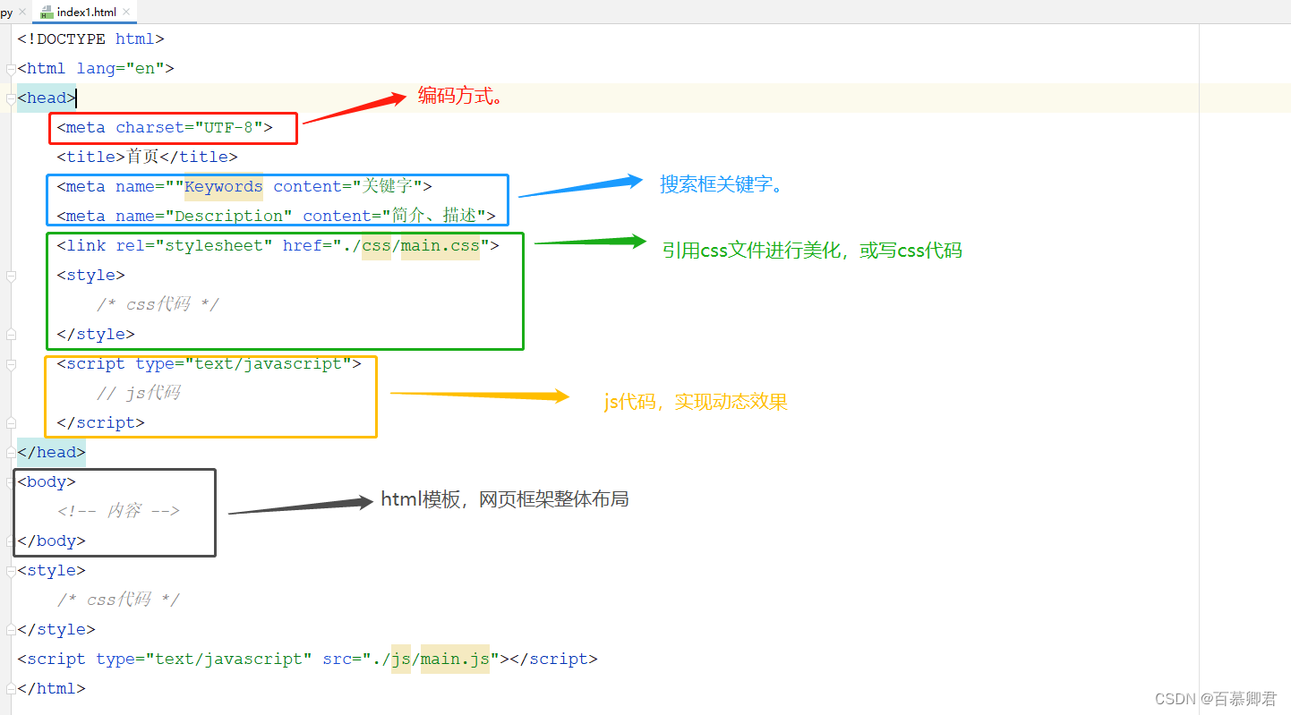Viewport: 1291px width, 715px height.
Task: Click fold end marker beside last </style>
Action: [x=10, y=630]
